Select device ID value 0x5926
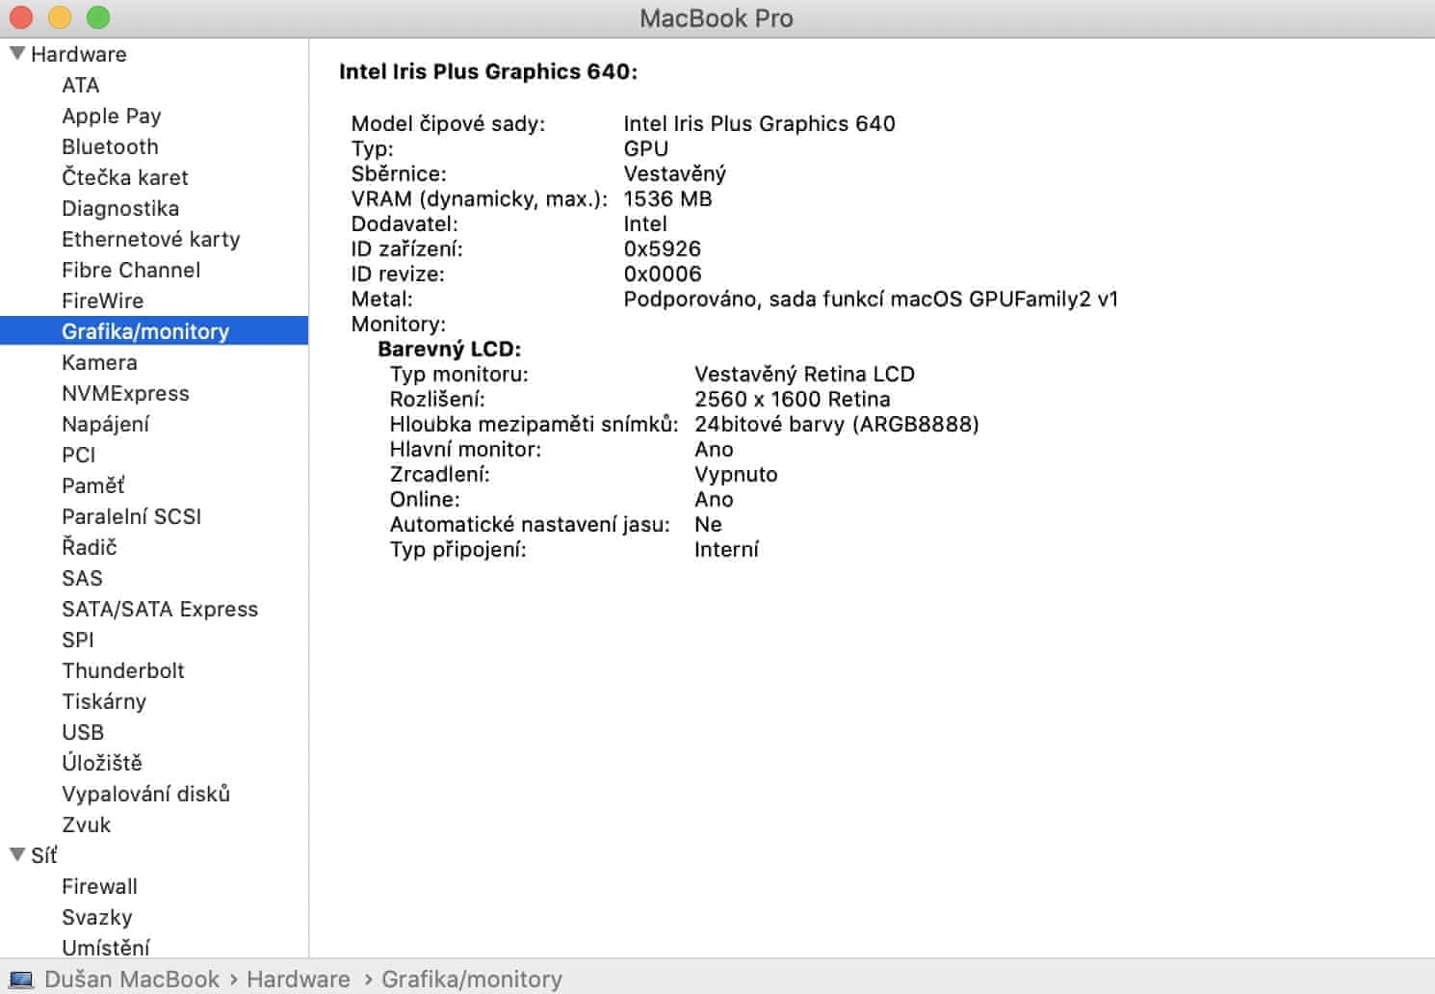1435x994 pixels. (x=663, y=248)
